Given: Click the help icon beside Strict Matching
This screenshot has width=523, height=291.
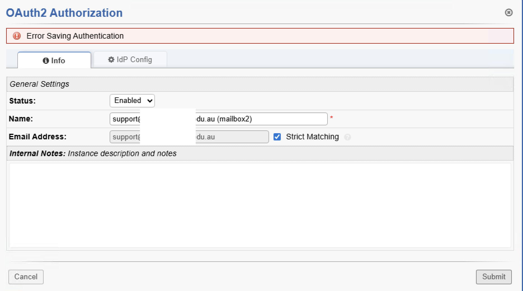Looking at the screenshot, I should (347, 137).
